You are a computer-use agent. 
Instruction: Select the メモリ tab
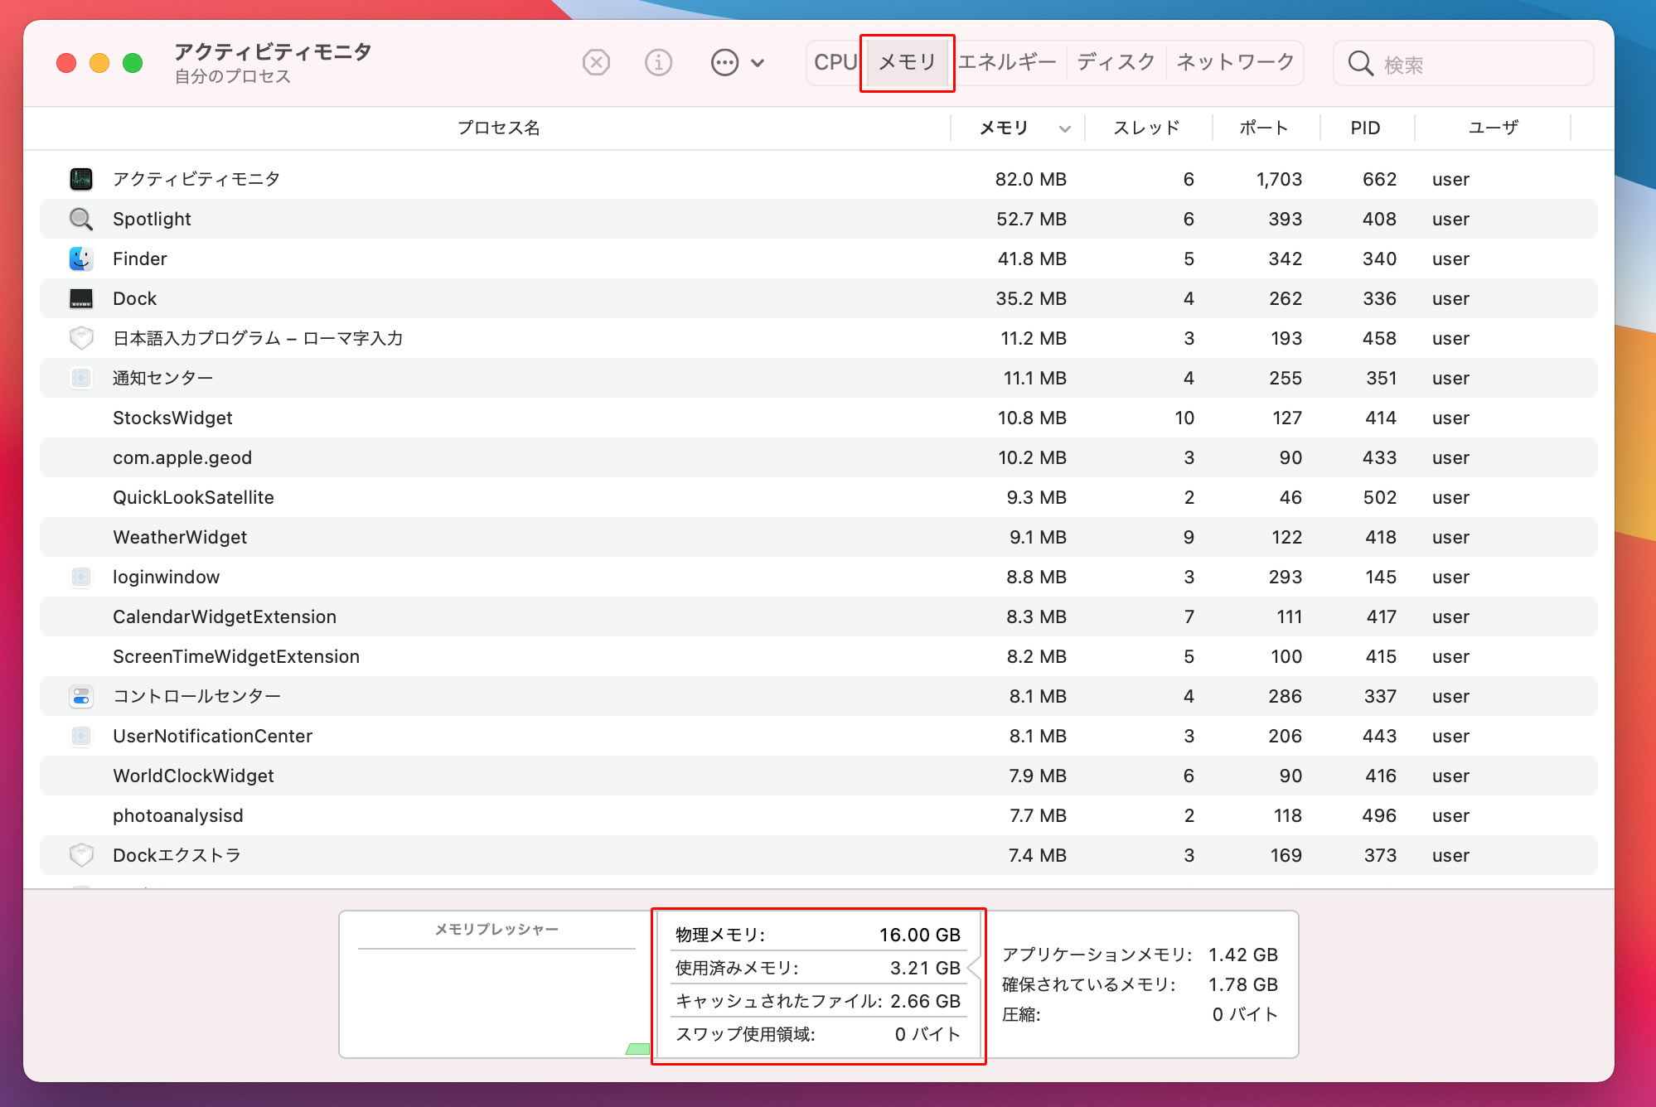click(907, 62)
